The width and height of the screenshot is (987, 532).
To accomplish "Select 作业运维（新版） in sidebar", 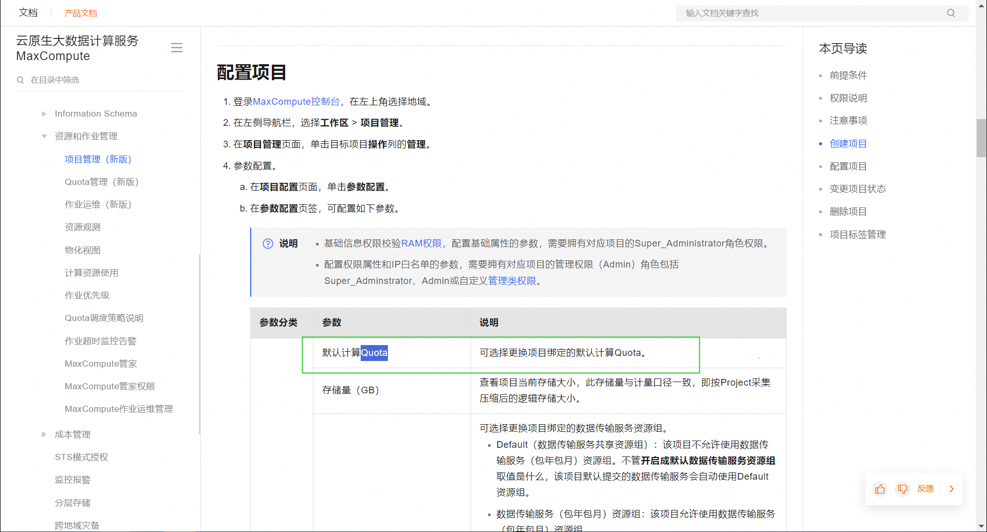I will [98, 204].
